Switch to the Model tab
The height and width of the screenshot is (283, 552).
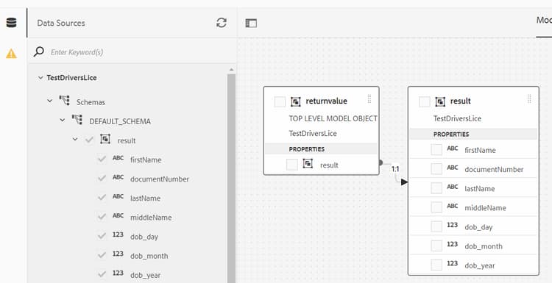tap(544, 21)
